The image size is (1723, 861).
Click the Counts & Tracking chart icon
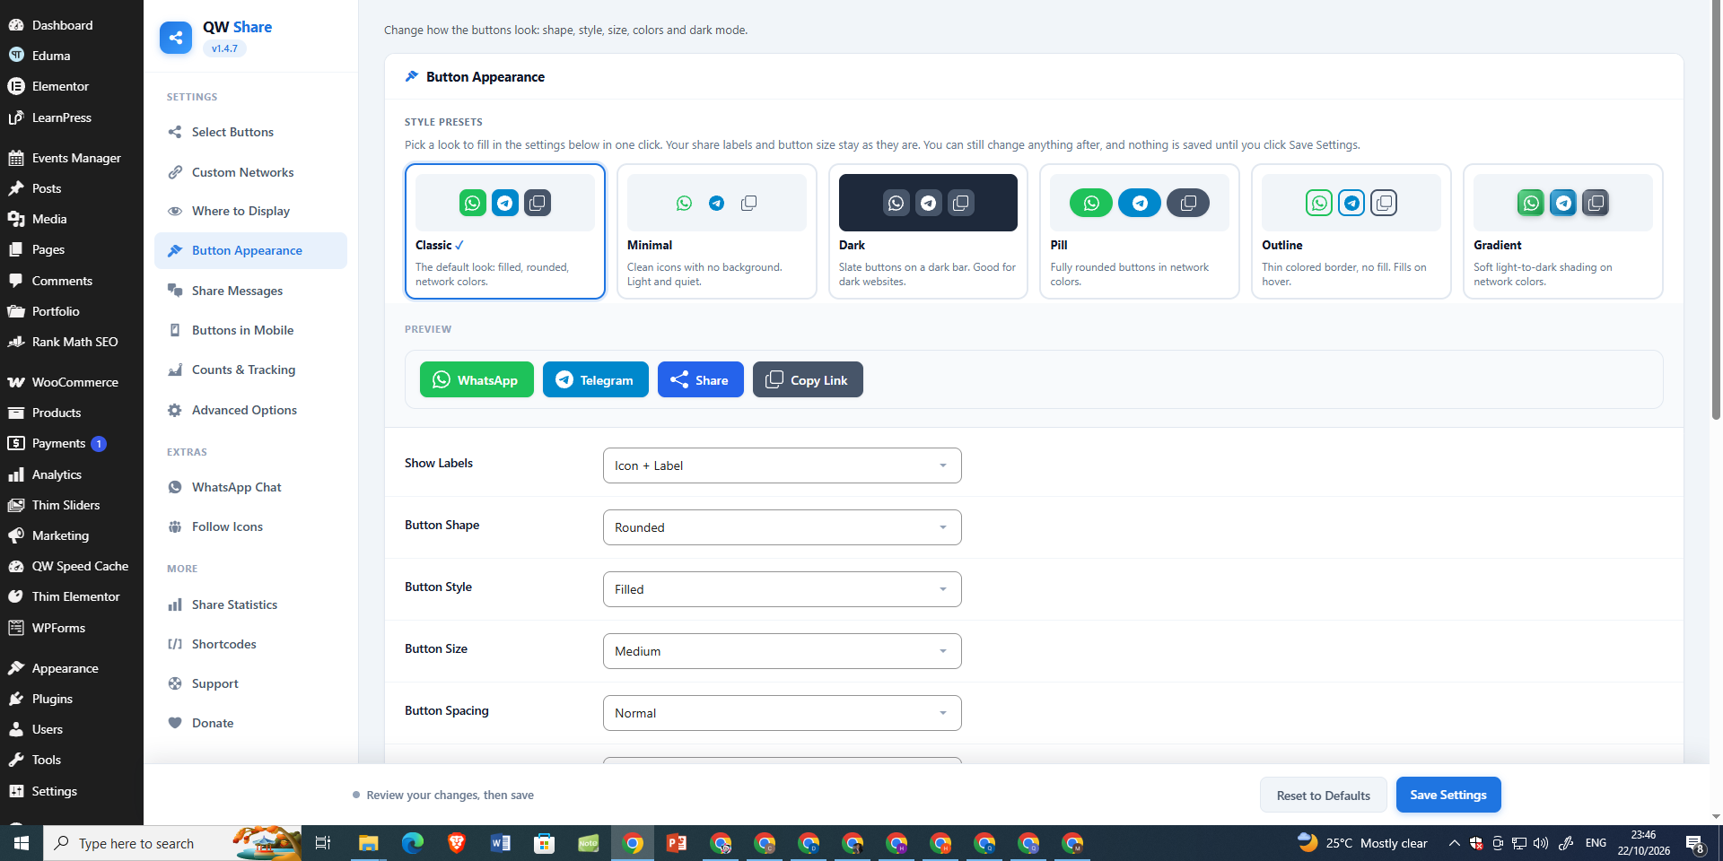pyautogui.click(x=175, y=370)
